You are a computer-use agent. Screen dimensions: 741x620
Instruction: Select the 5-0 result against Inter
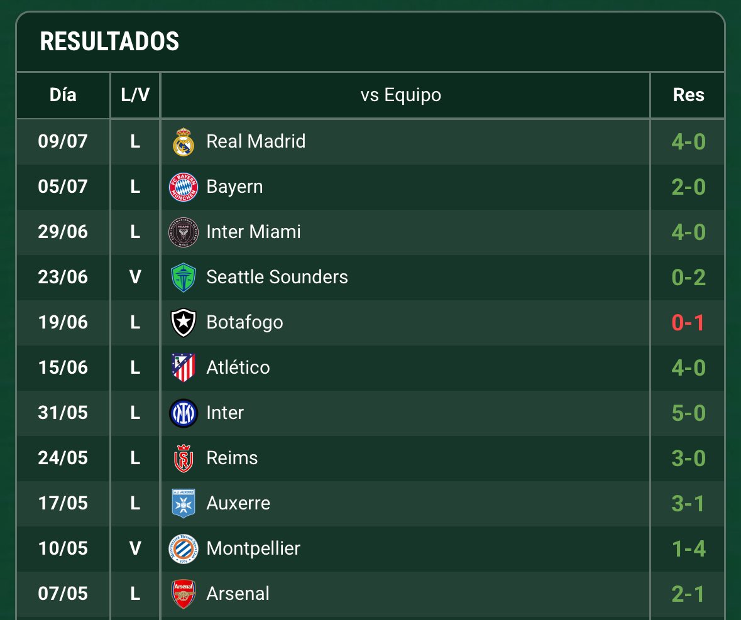pyautogui.click(x=688, y=413)
